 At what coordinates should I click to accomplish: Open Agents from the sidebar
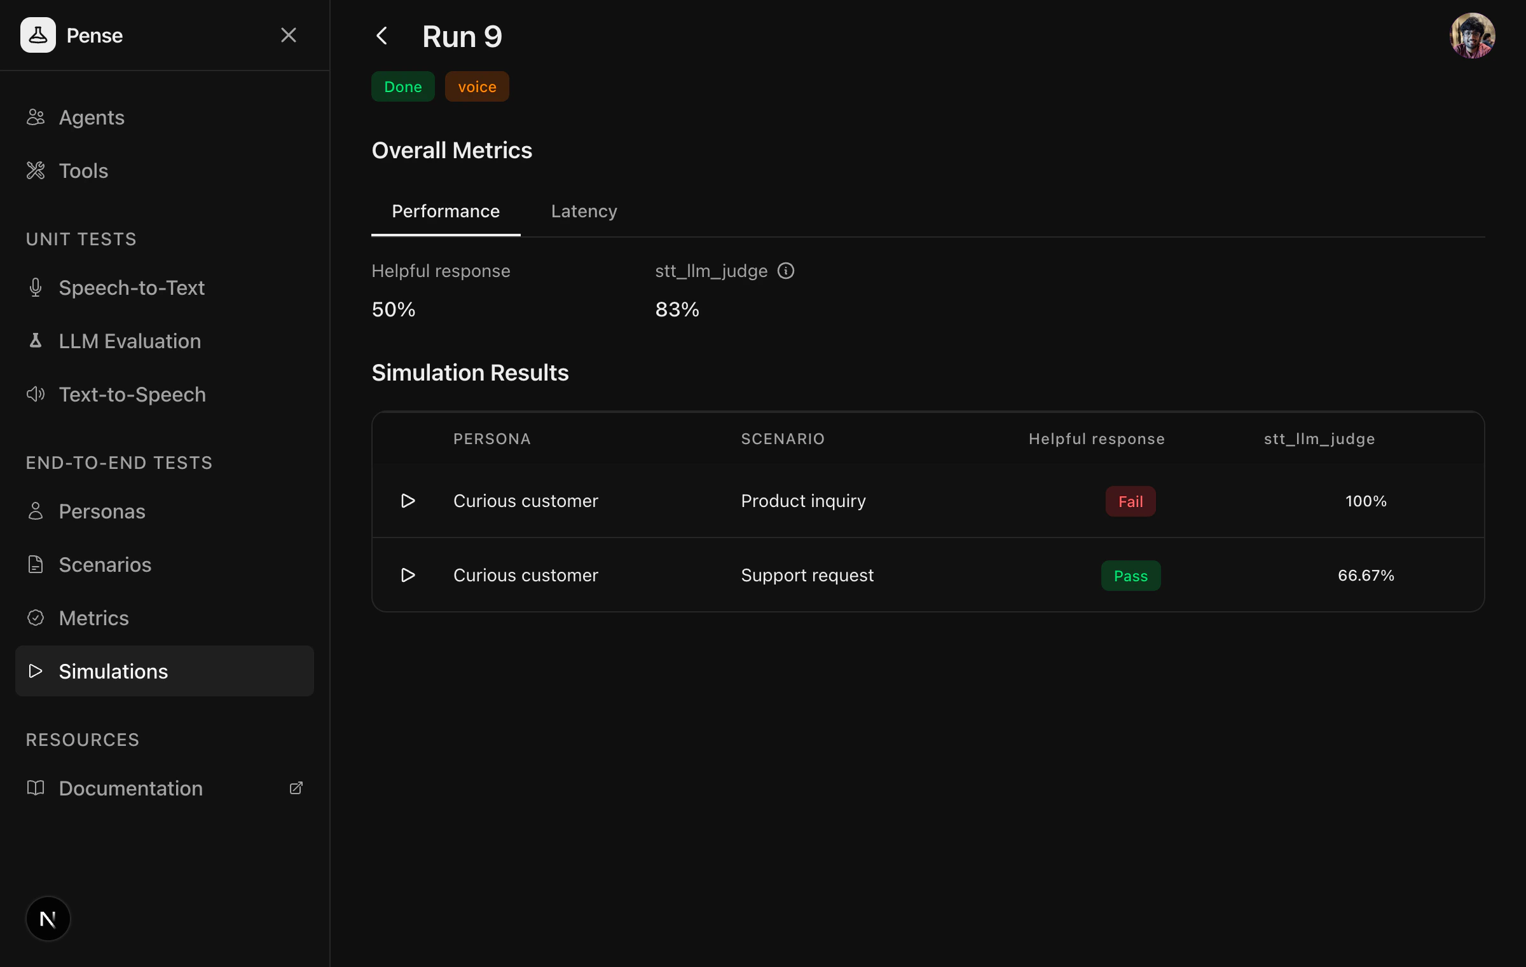point(92,118)
